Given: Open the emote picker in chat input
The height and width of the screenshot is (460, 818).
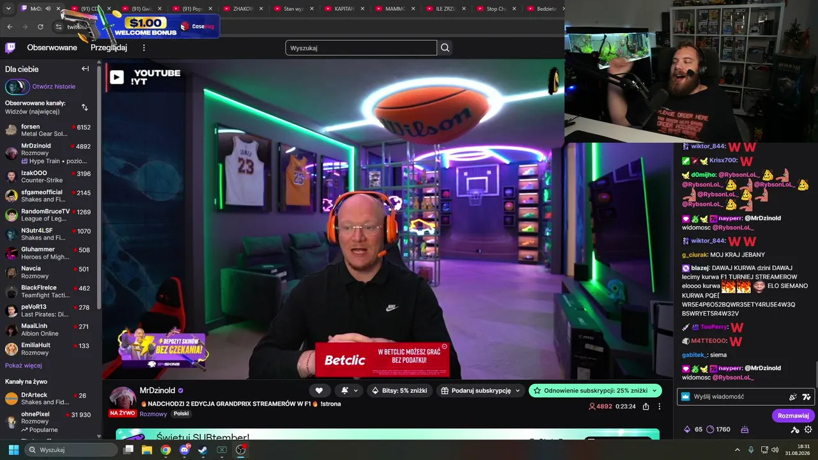Looking at the screenshot, I should tap(806, 397).
